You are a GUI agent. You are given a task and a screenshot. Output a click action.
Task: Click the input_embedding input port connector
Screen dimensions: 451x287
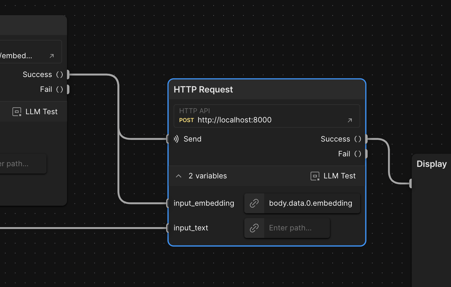[168, 203]
